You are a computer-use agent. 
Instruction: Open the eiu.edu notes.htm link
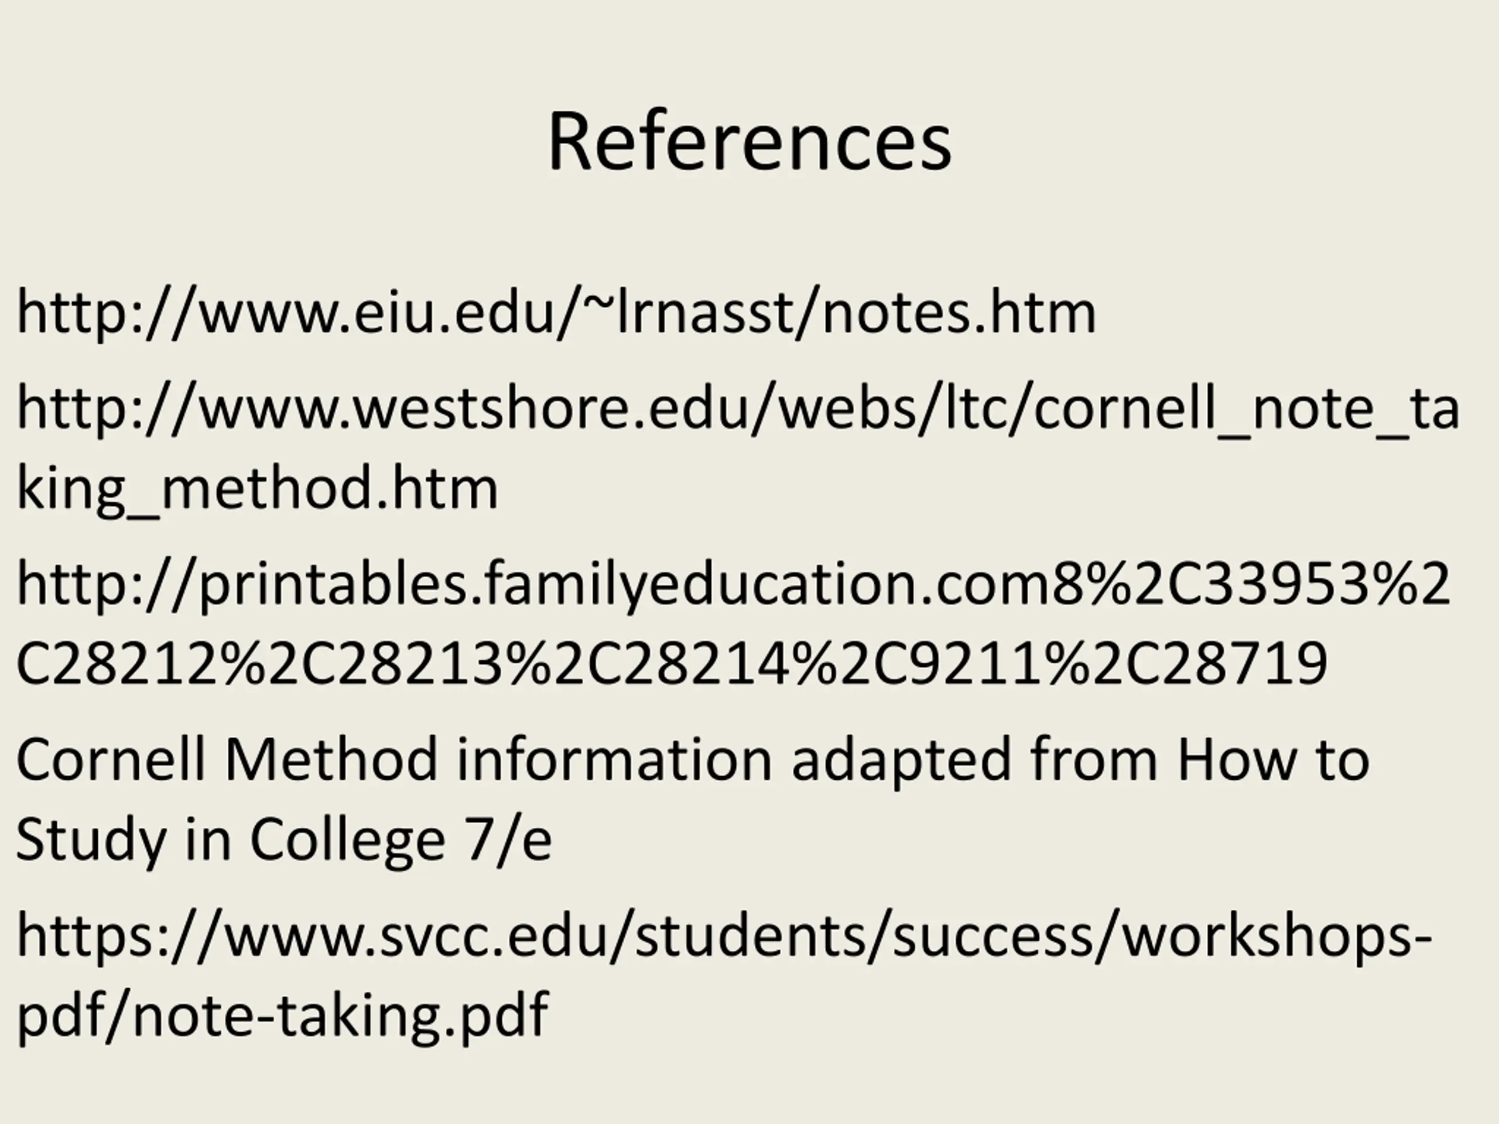556,313
